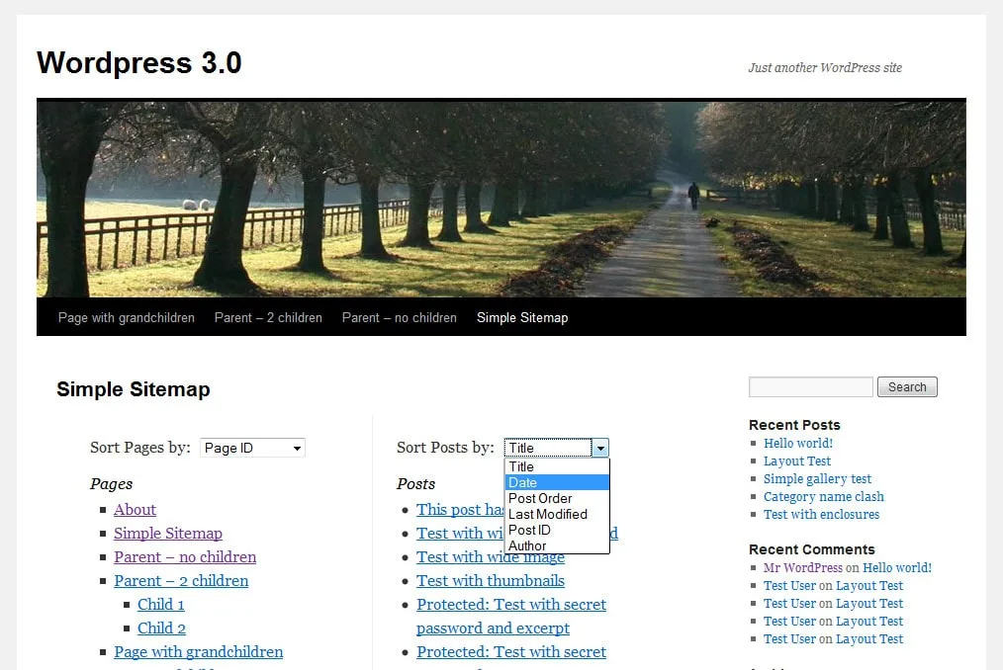
Task: Click the Recent Posts widget heading
Action: click(794, 425)
